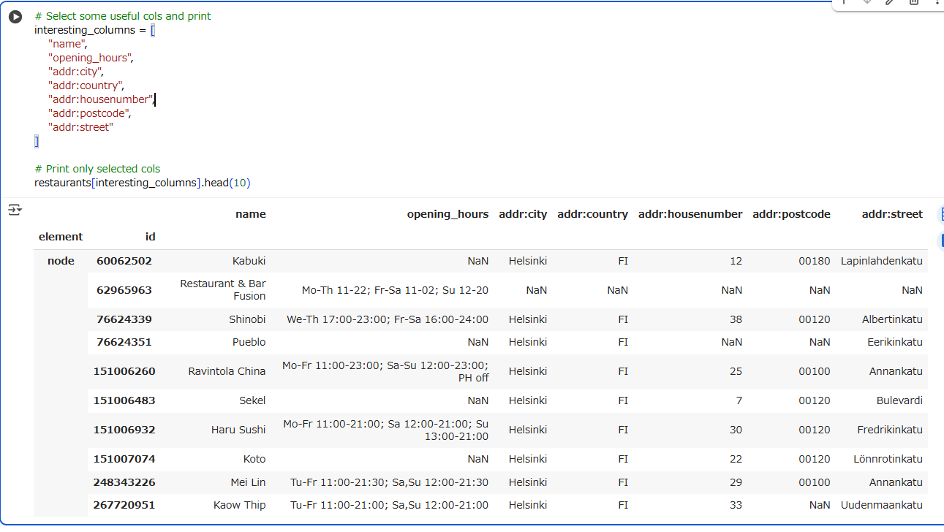Screen dimensions: 944x532
Task: Click the "addr:postcode" string in code
Action: coord(89,113)
